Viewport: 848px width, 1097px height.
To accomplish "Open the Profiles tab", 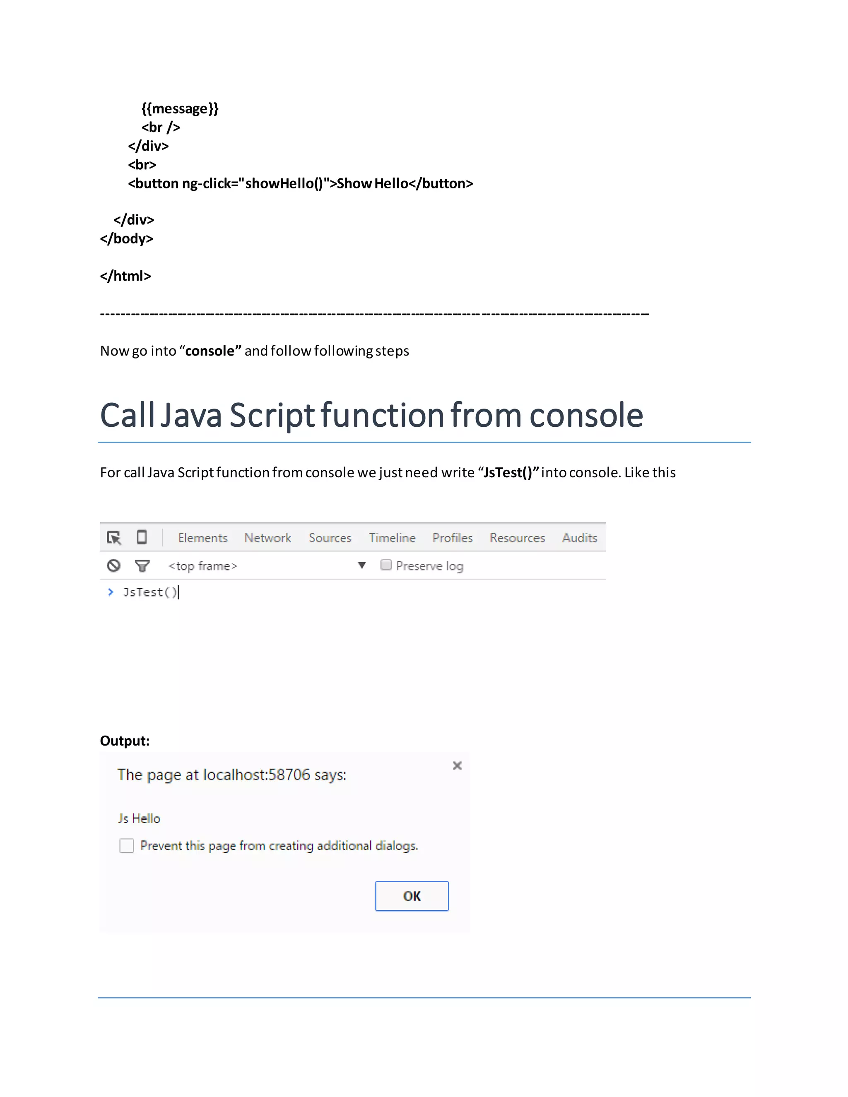I will [452, 538].
